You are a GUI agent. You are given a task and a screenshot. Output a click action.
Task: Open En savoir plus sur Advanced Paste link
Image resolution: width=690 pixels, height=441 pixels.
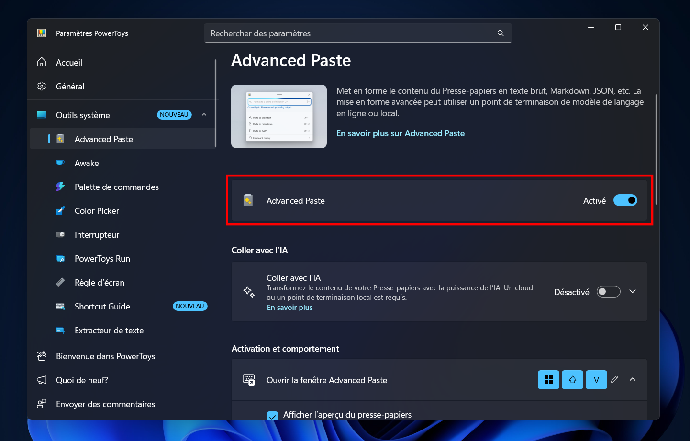click(401, 133)
